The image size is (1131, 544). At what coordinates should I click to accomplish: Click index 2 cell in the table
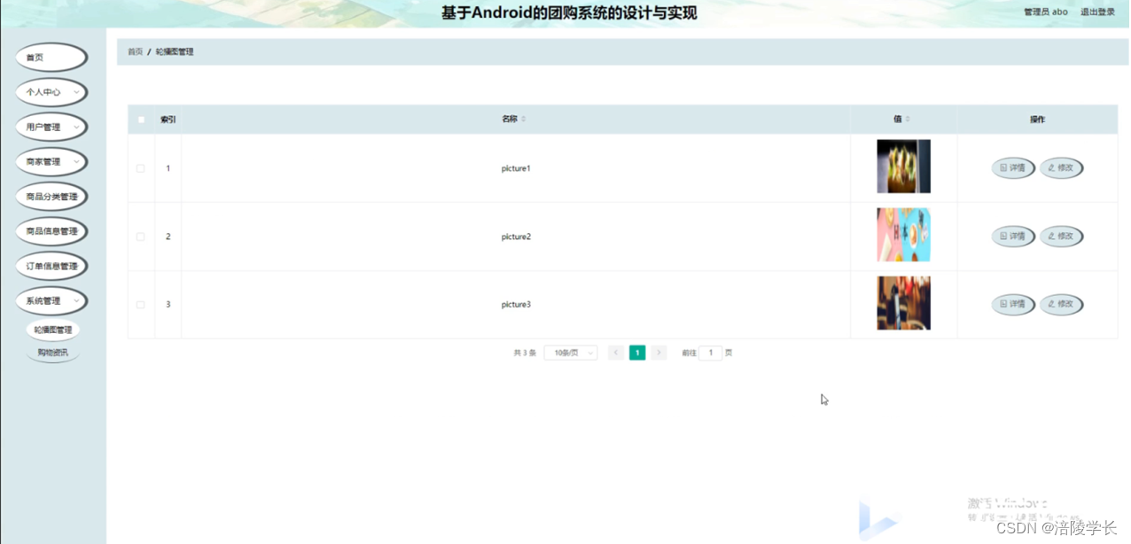coord(168,237)
